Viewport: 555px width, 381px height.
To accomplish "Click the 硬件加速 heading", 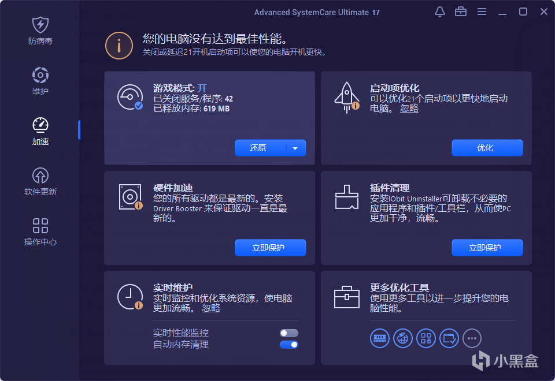I will click(x=173, y=188).
